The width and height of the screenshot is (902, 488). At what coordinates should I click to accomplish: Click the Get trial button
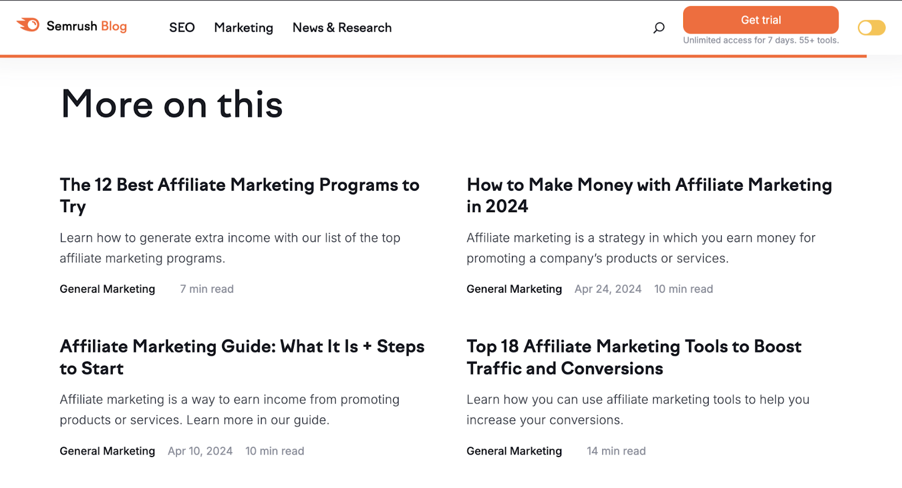click(760, 20)
